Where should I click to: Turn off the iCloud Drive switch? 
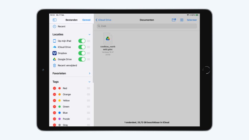point(82,47)
